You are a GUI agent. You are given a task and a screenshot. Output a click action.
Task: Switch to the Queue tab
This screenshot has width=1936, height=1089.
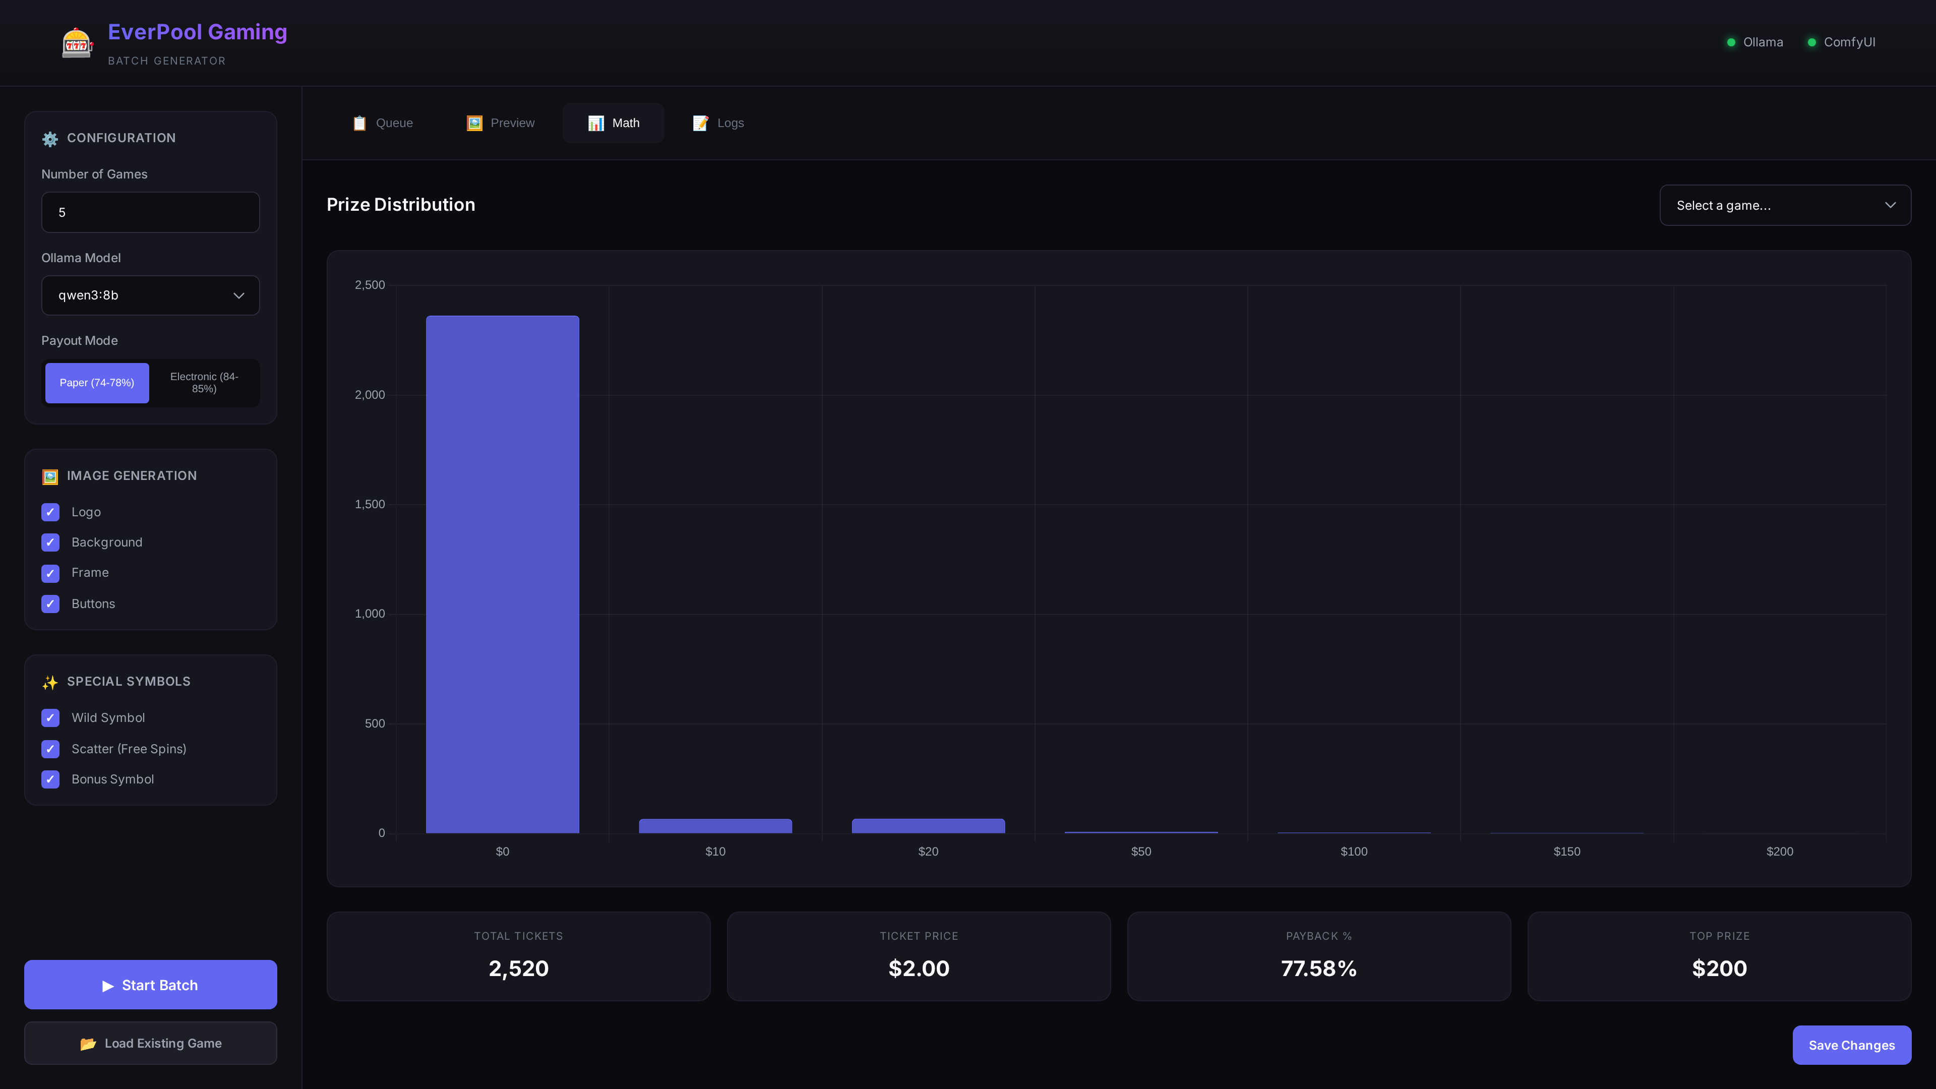tap(383, 123)
